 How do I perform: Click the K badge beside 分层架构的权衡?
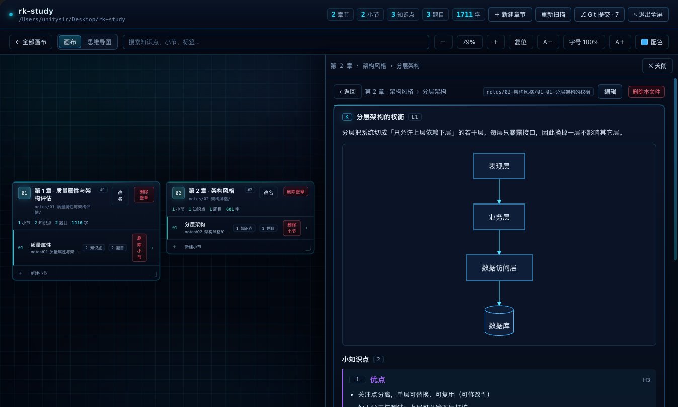coord(347,117)
